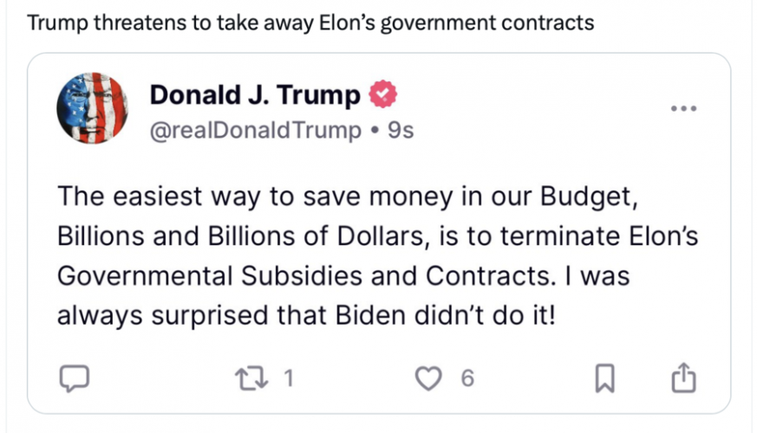Screen dimensions: 757x433
Task: Open the Donald J. Trump display name
Action: pos(255,94)
